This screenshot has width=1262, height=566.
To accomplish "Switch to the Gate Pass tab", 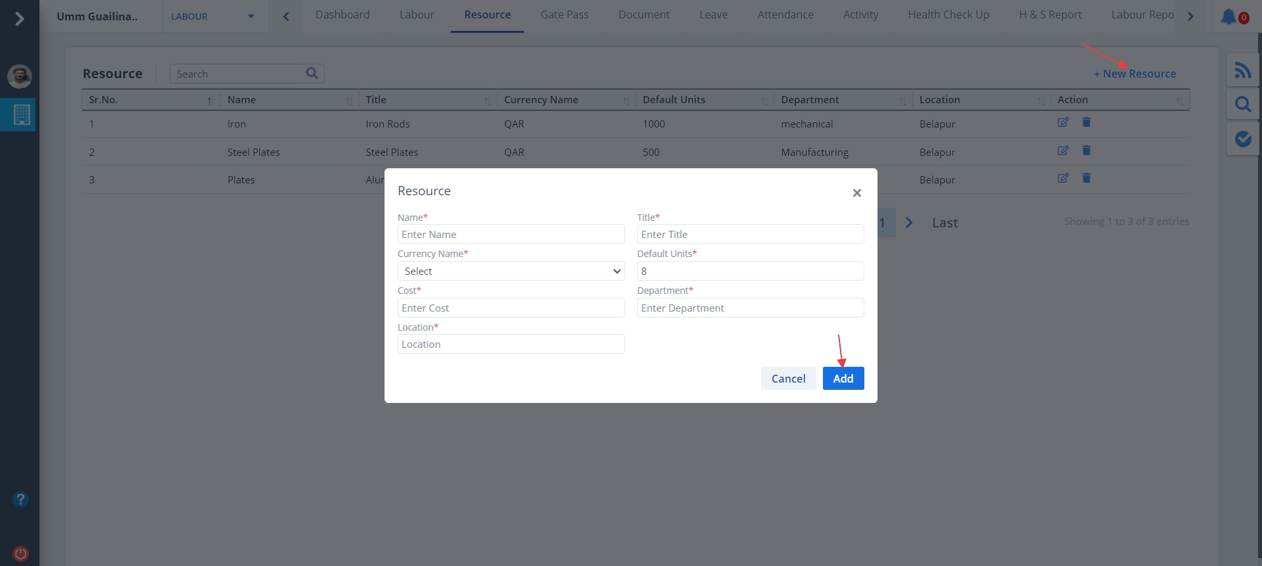I will coord(564,14).
